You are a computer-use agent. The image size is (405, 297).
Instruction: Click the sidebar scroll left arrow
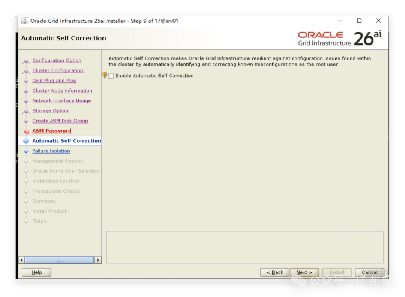tap(22, 260)
